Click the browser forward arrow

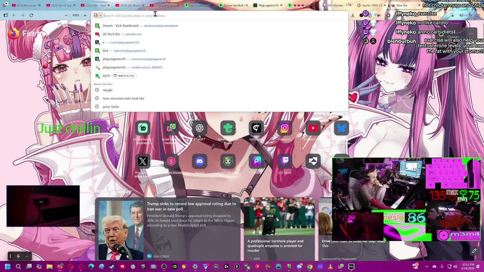coord(22,15)
